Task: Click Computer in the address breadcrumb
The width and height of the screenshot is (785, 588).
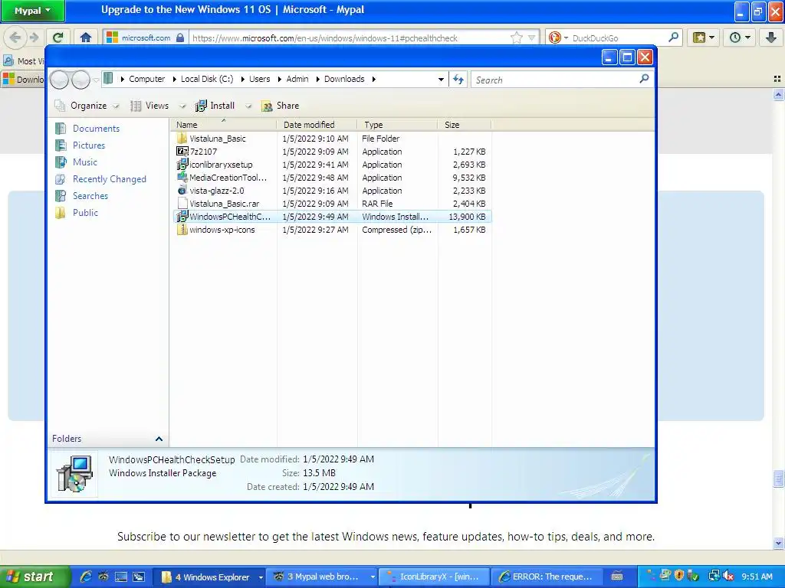Action: coord(146,79)
